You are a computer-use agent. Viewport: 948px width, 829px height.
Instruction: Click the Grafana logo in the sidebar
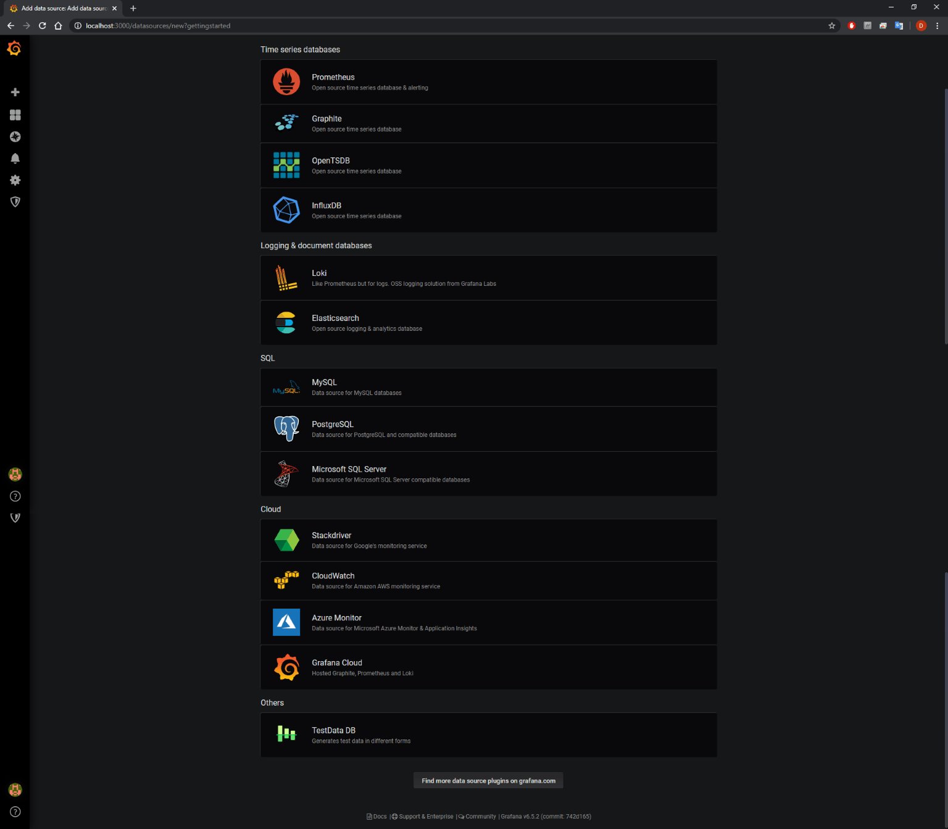[x=14, y=48]
